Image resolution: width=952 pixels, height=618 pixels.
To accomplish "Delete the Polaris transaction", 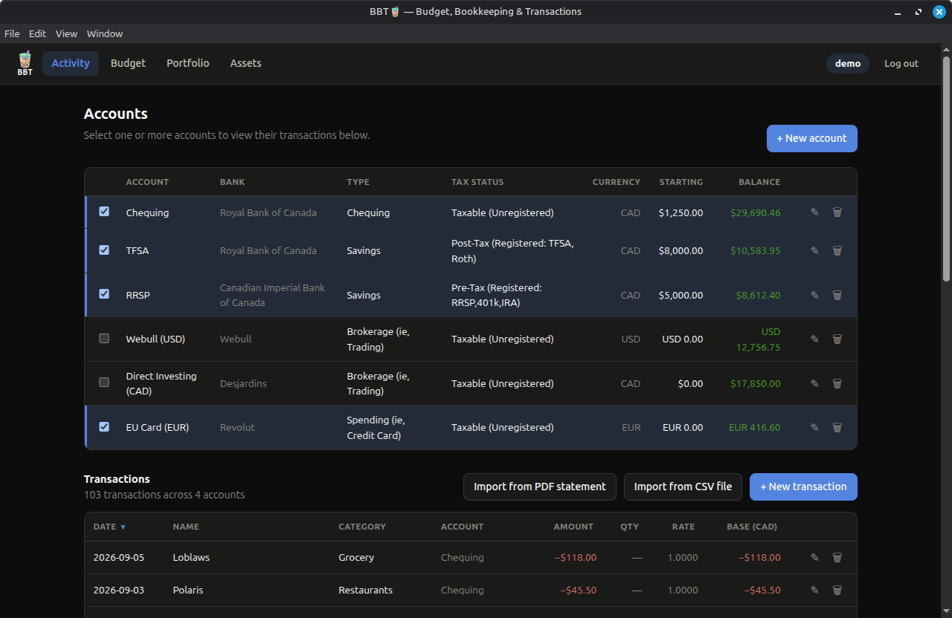I will [x=837, y=591].
